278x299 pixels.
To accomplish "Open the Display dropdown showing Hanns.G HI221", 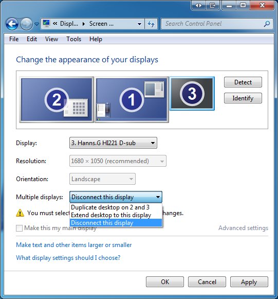I will 113,143.
